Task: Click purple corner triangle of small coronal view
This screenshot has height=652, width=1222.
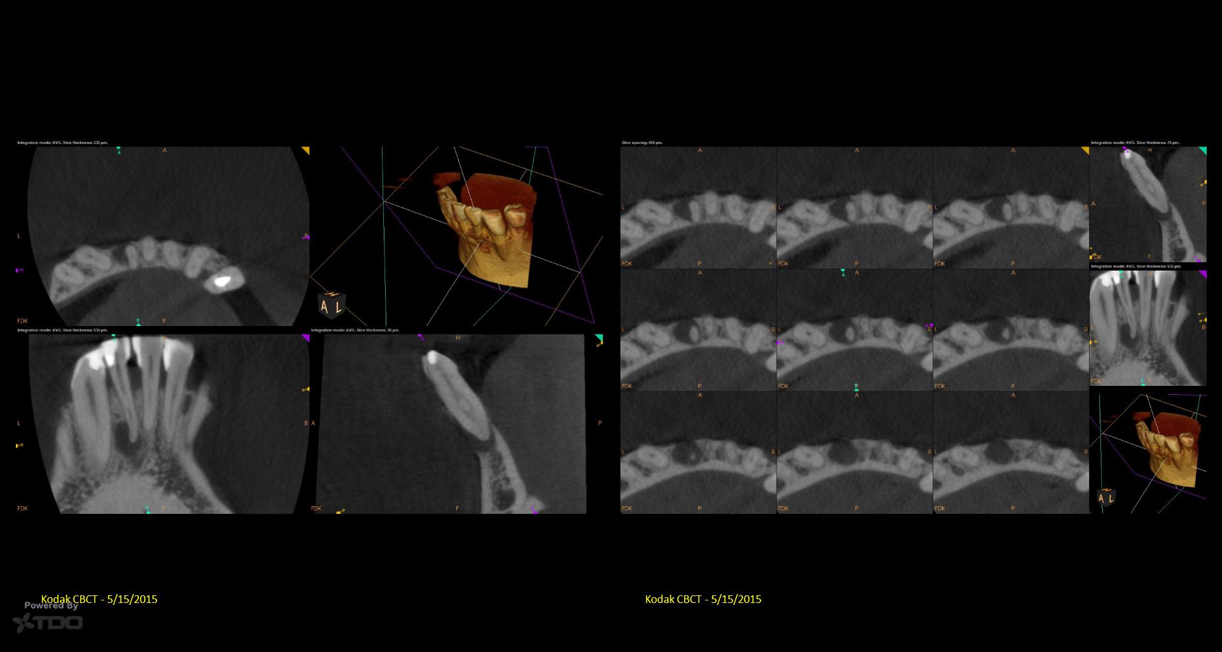Action: [x=1202, y=274]
